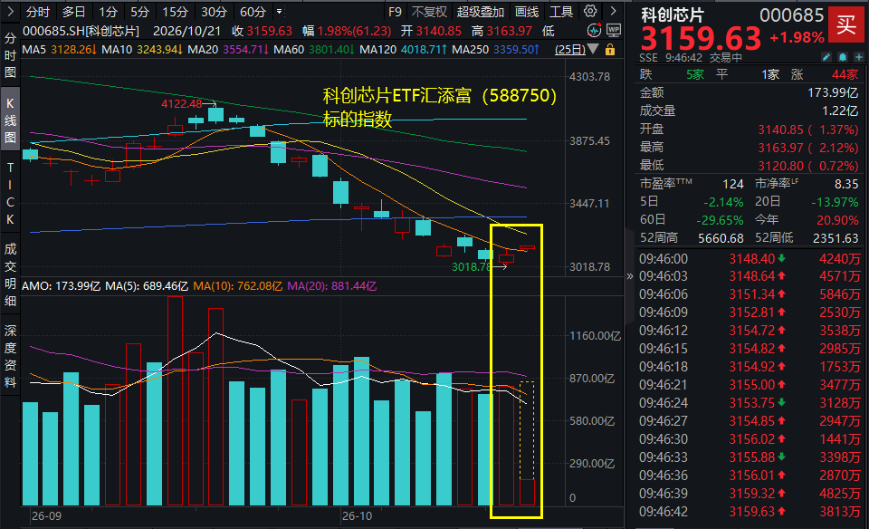Open the (25日) indicator triangle dropdown
The image size is (869, 529).
pos(593,49)
